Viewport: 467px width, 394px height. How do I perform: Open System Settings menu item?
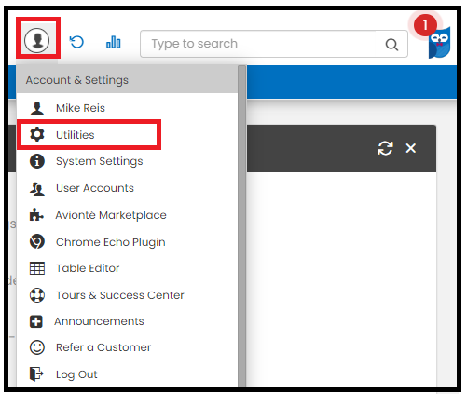coord(100,161)
